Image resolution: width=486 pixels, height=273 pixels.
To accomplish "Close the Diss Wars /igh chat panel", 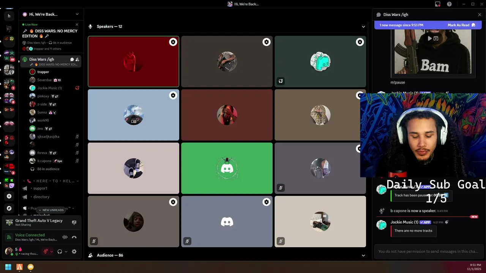I will [480, 15].
